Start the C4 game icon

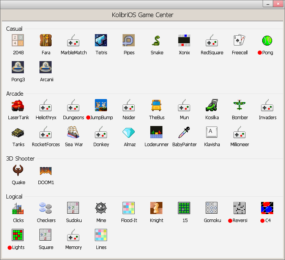point(267,208)
